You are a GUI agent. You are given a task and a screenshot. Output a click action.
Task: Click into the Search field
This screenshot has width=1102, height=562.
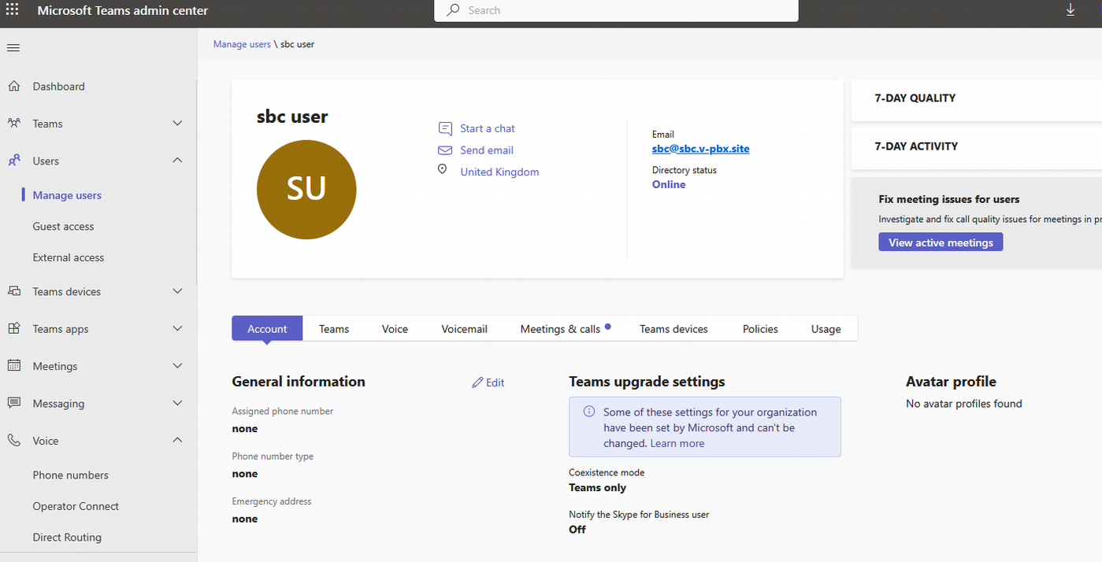(616, 10)
